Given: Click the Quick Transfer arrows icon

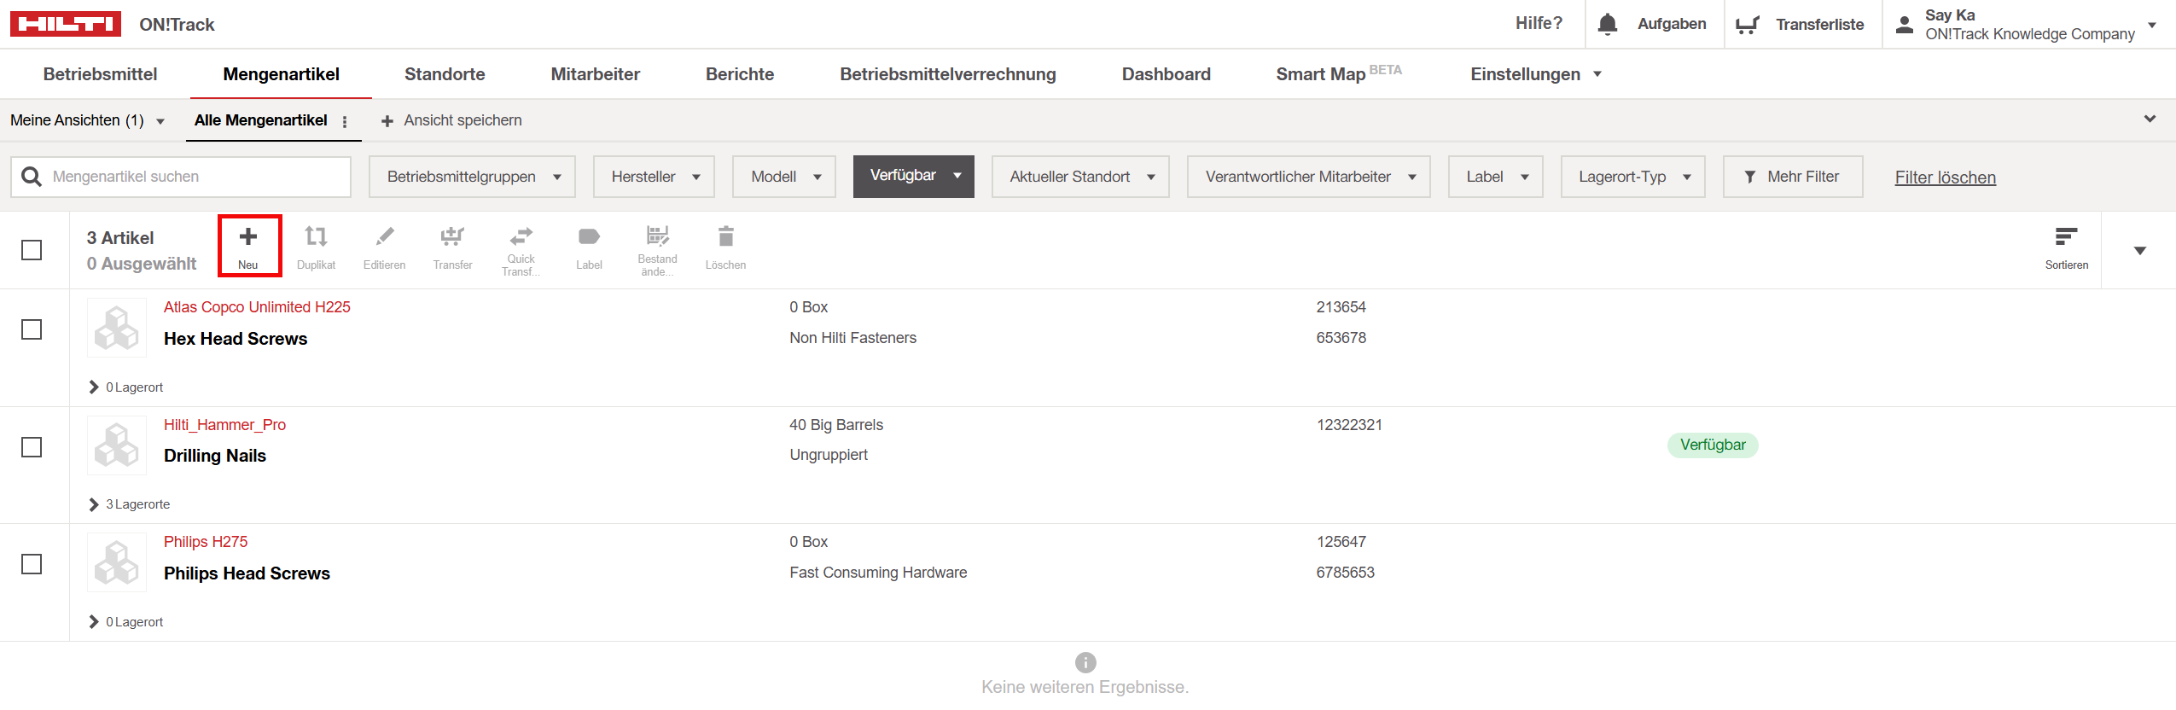Looking at the screenshot, I should (x=521, y=236).
